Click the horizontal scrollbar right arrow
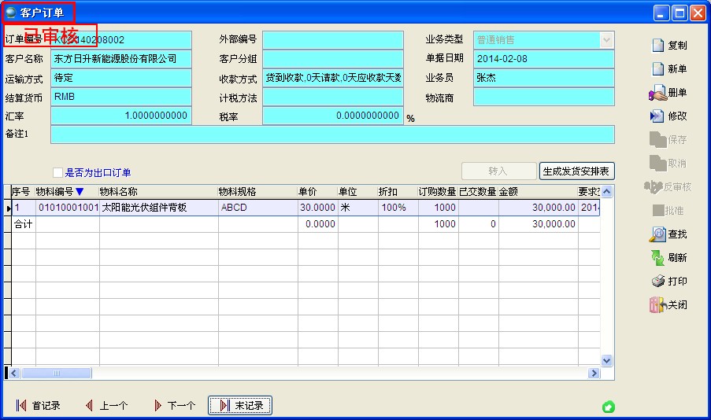Image resolution: width=711 pixels, height=420 pixels. 594,374
